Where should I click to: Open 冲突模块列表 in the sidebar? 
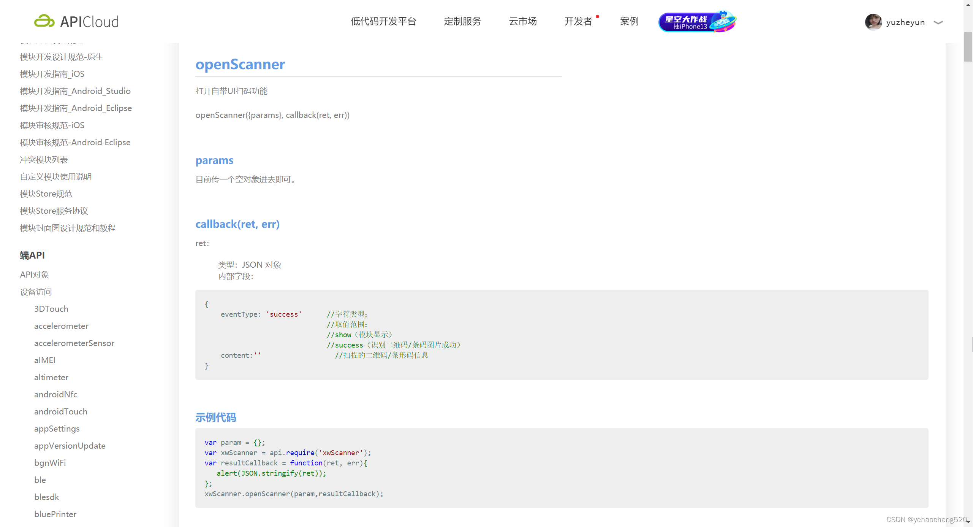click(44, 159)
